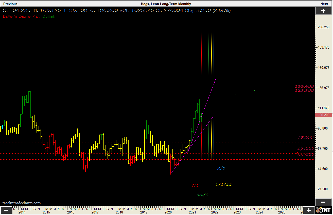Zoom out price axis with right minus
333x215 pixels.
click(323, 202)
